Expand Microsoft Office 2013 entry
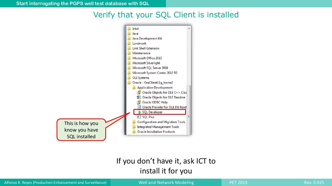Screen dimensions: 332x186 (x=147, y=58)
